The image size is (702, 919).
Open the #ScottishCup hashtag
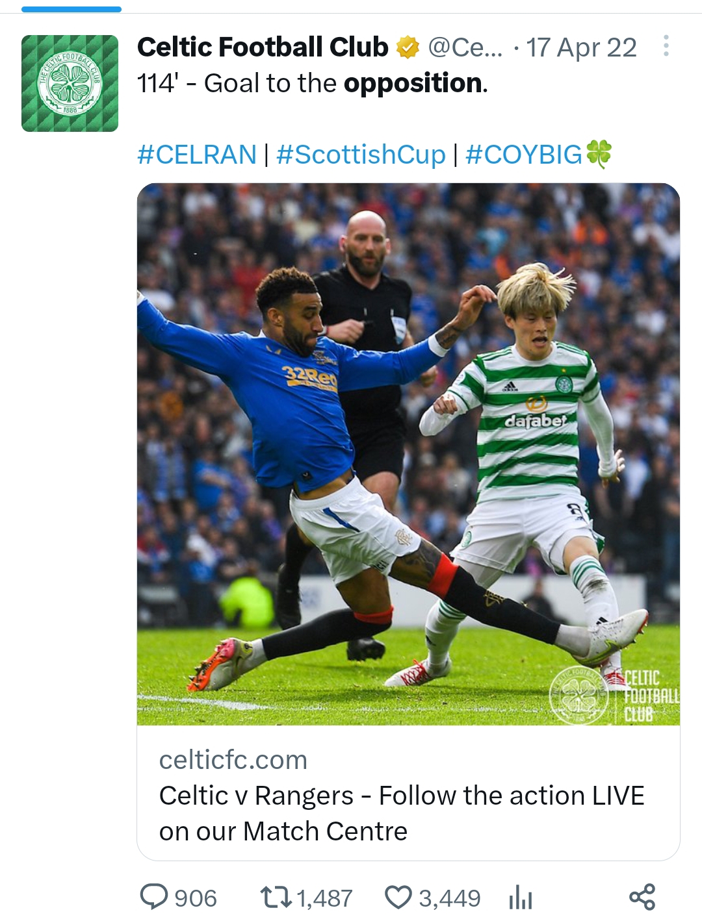point(361,155)
